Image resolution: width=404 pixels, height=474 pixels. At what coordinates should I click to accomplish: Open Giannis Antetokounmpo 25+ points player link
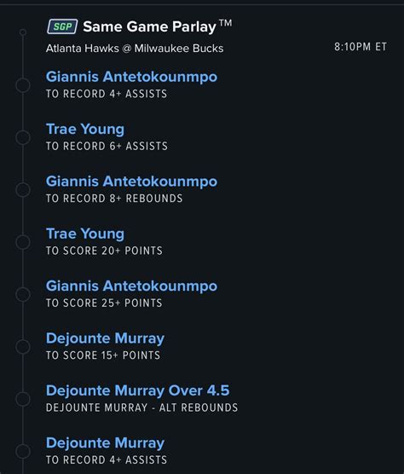pos(131,286)
